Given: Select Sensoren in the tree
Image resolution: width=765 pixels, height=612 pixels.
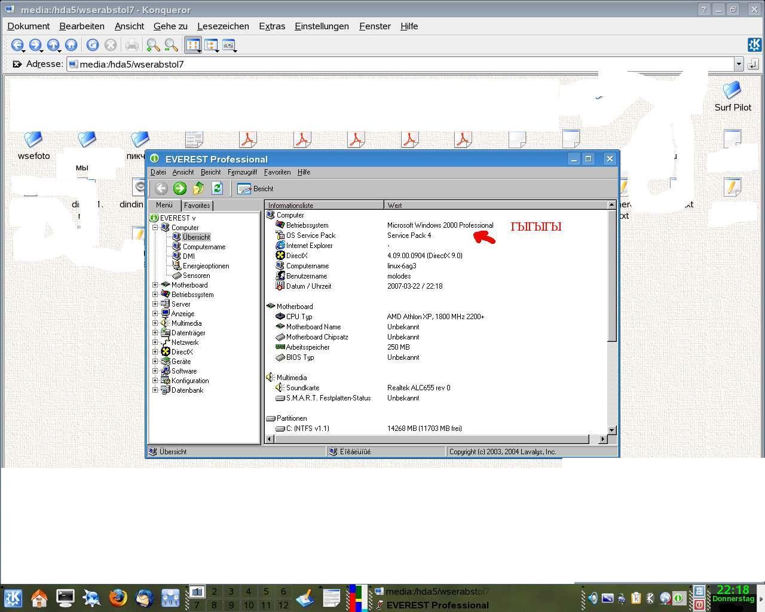Looking at the screenshot, I should pos(196,276).
